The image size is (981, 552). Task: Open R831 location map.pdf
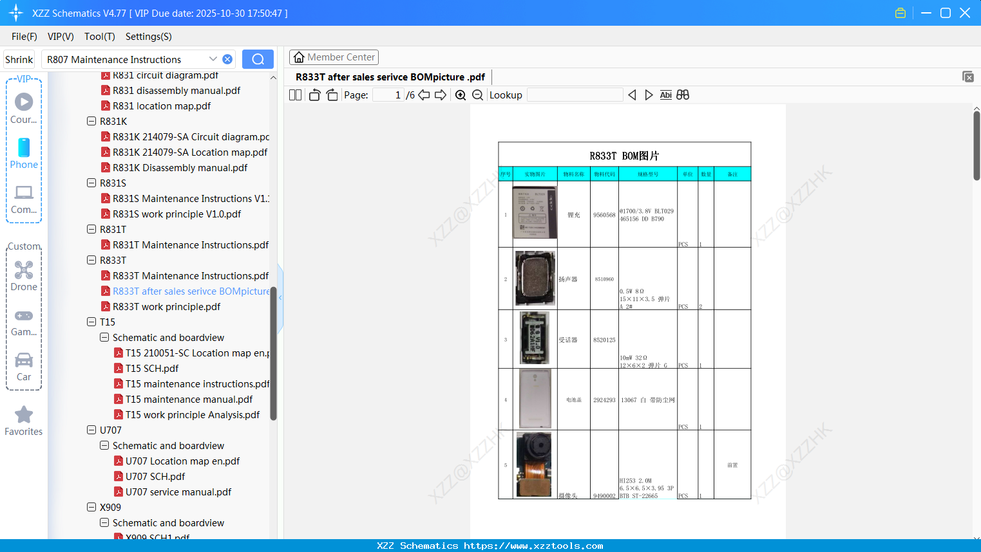pos(162,106)
